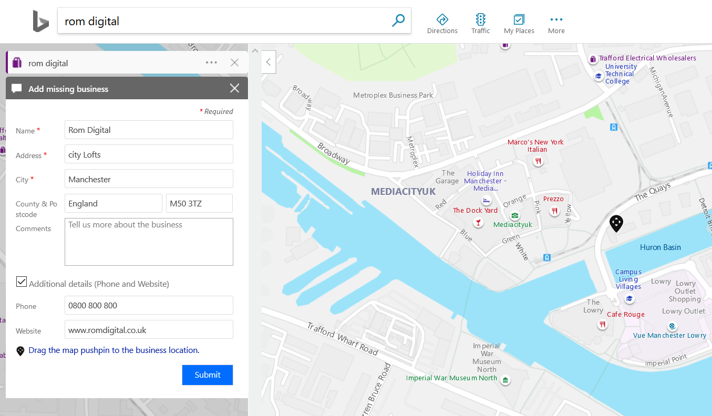The height and width of the screenshot is (416, 712).
Task: Click the Drag the map pushpin link
Action: pos(114,350)
